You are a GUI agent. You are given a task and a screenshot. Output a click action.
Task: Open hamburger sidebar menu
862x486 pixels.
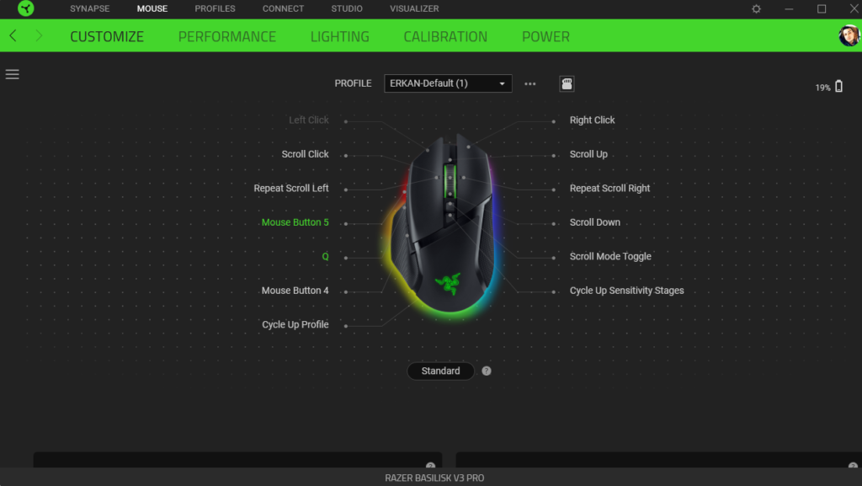(x=12, y=74)
